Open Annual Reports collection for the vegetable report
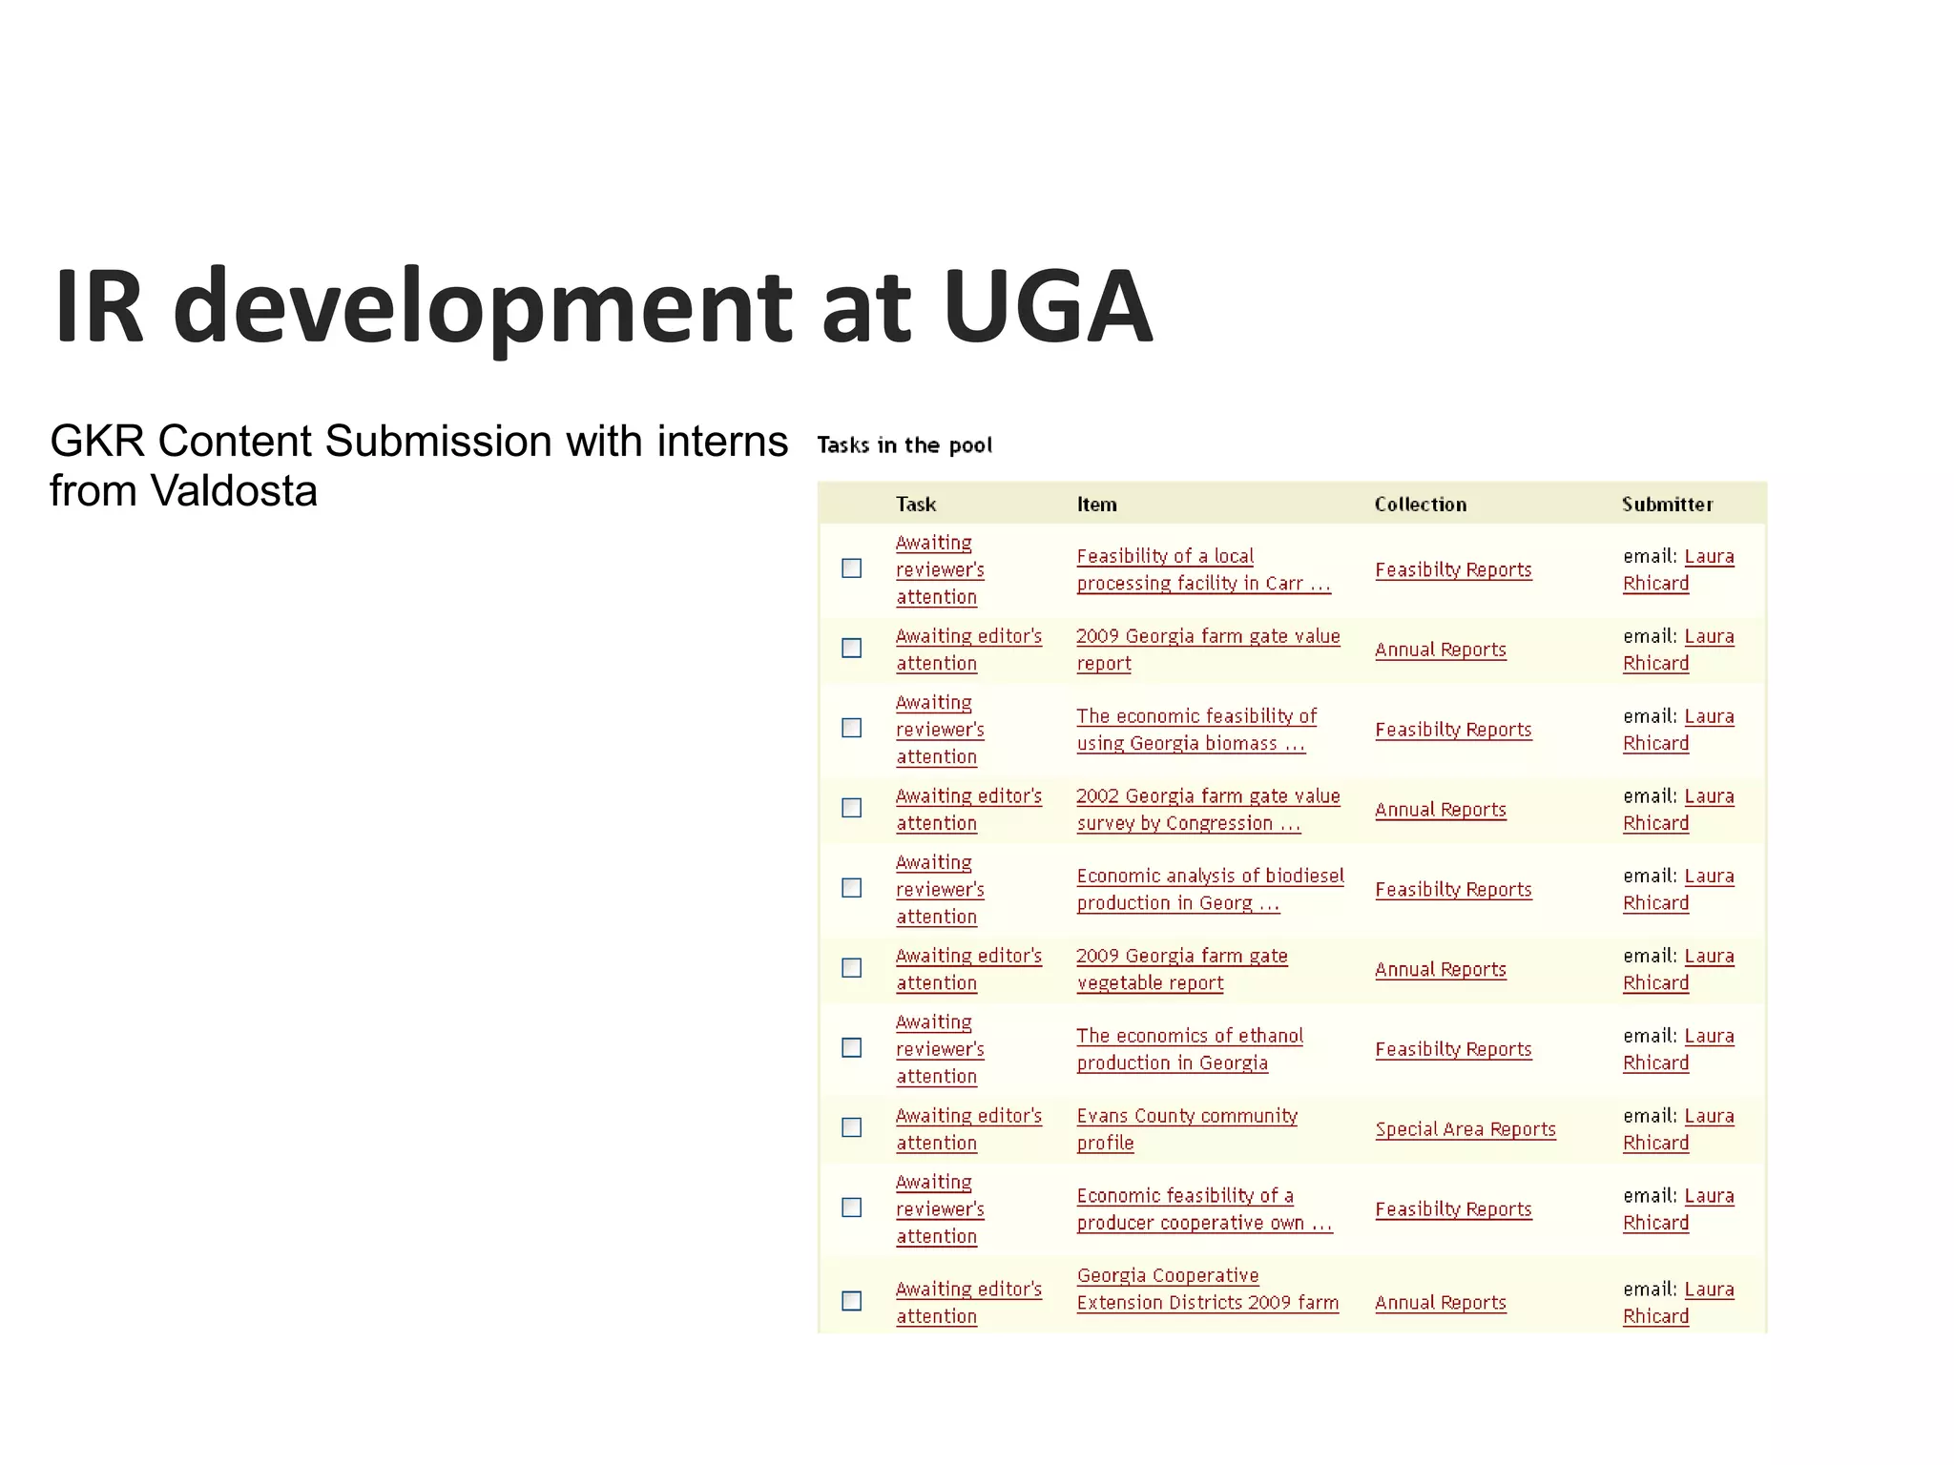The height and width of the screenshot is (1465, 1954). (x=1441, y=969)
